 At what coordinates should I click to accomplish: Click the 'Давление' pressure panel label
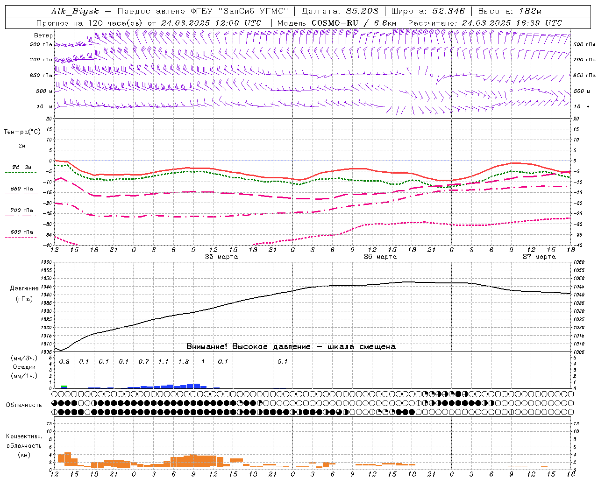tap(24, 288)
